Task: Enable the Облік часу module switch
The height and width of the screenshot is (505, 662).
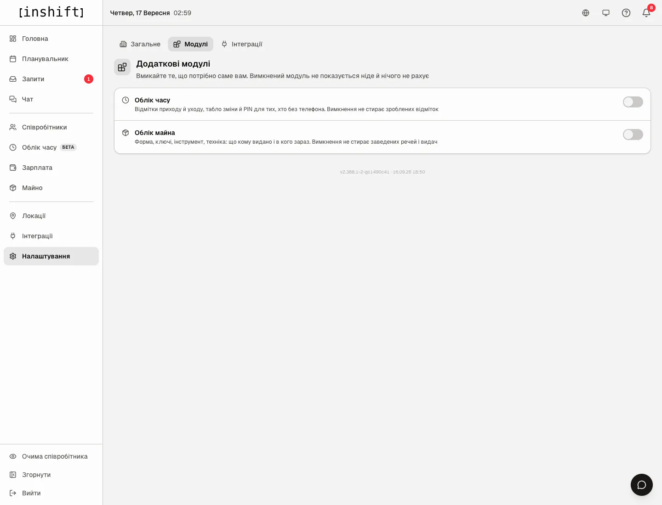Action: pyautogui.click(x=633, y=102)
